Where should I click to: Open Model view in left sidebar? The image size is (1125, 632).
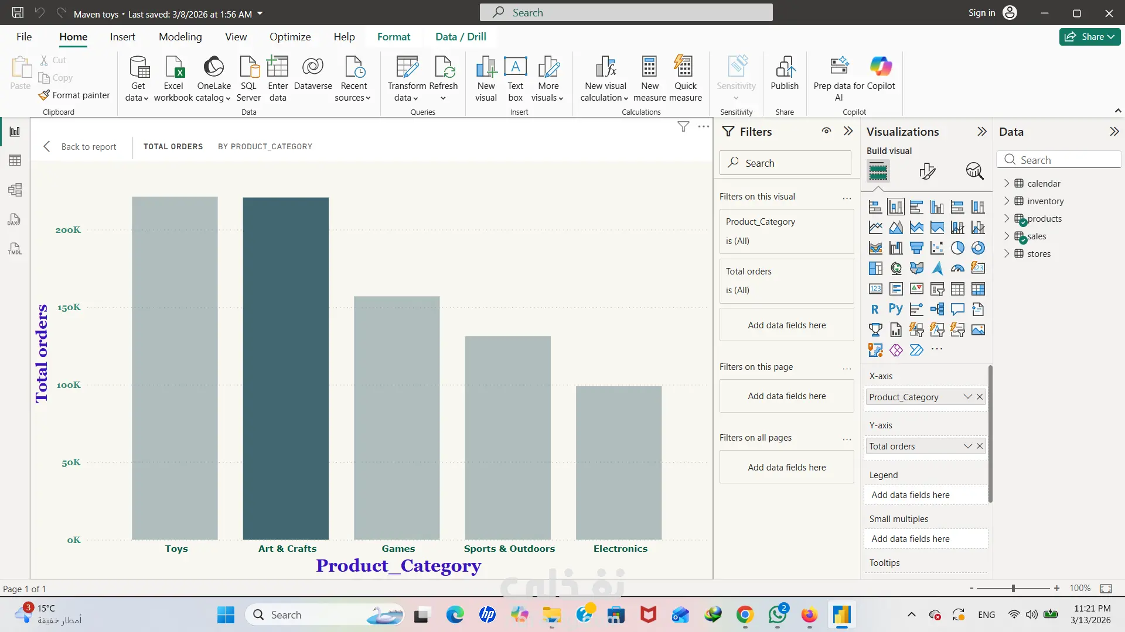(x=15, y=190)
